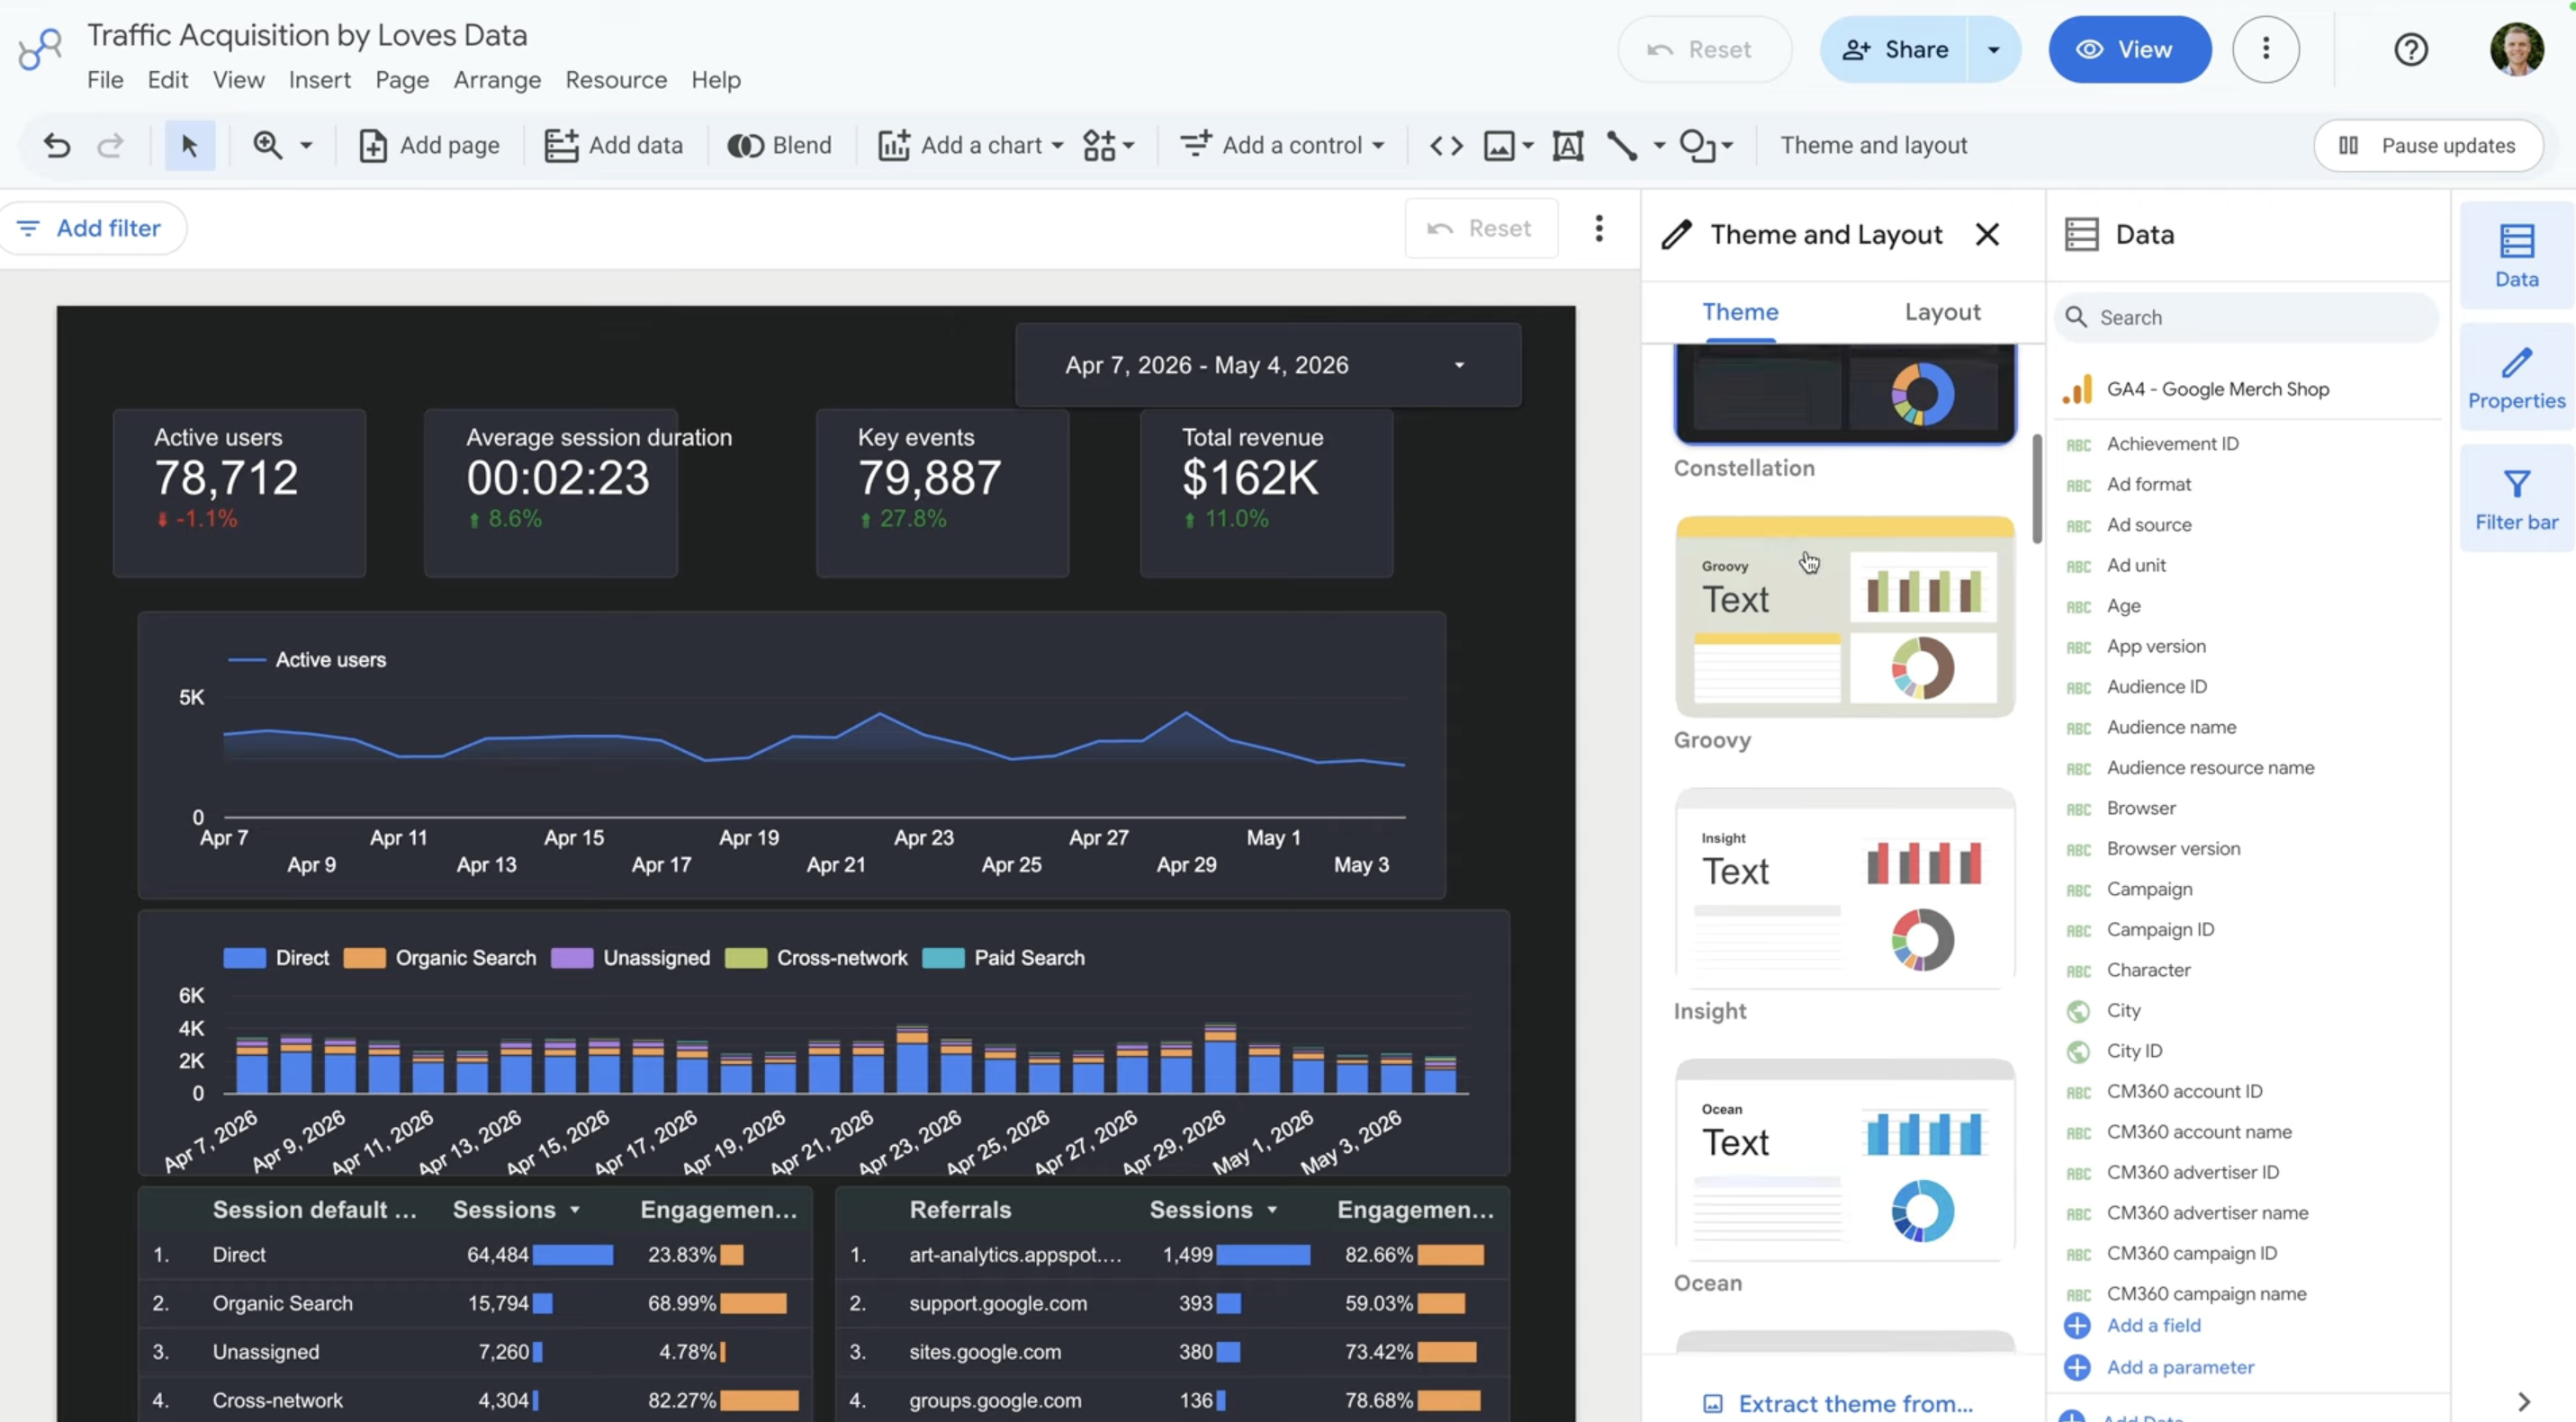Select the Theme tab
Viewport: 2576px width, 1422px height.
point(1739,312)
